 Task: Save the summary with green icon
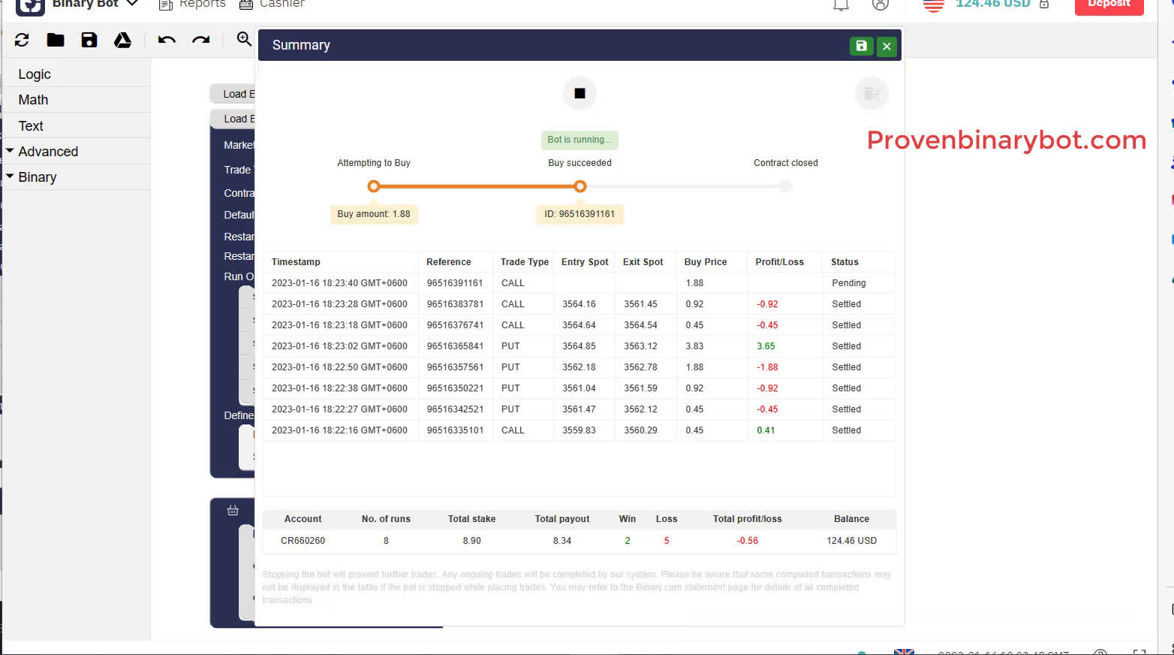pyautogui.click(x=861, y=46)
